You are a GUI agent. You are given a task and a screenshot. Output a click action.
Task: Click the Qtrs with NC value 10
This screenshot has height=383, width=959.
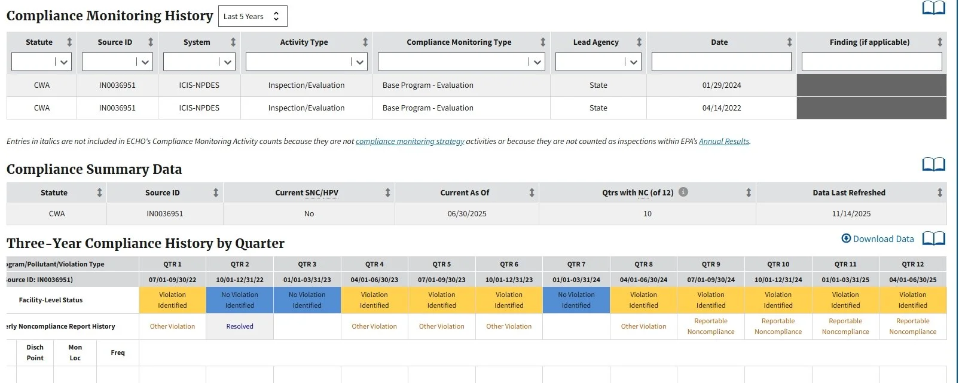click(648, 214)
